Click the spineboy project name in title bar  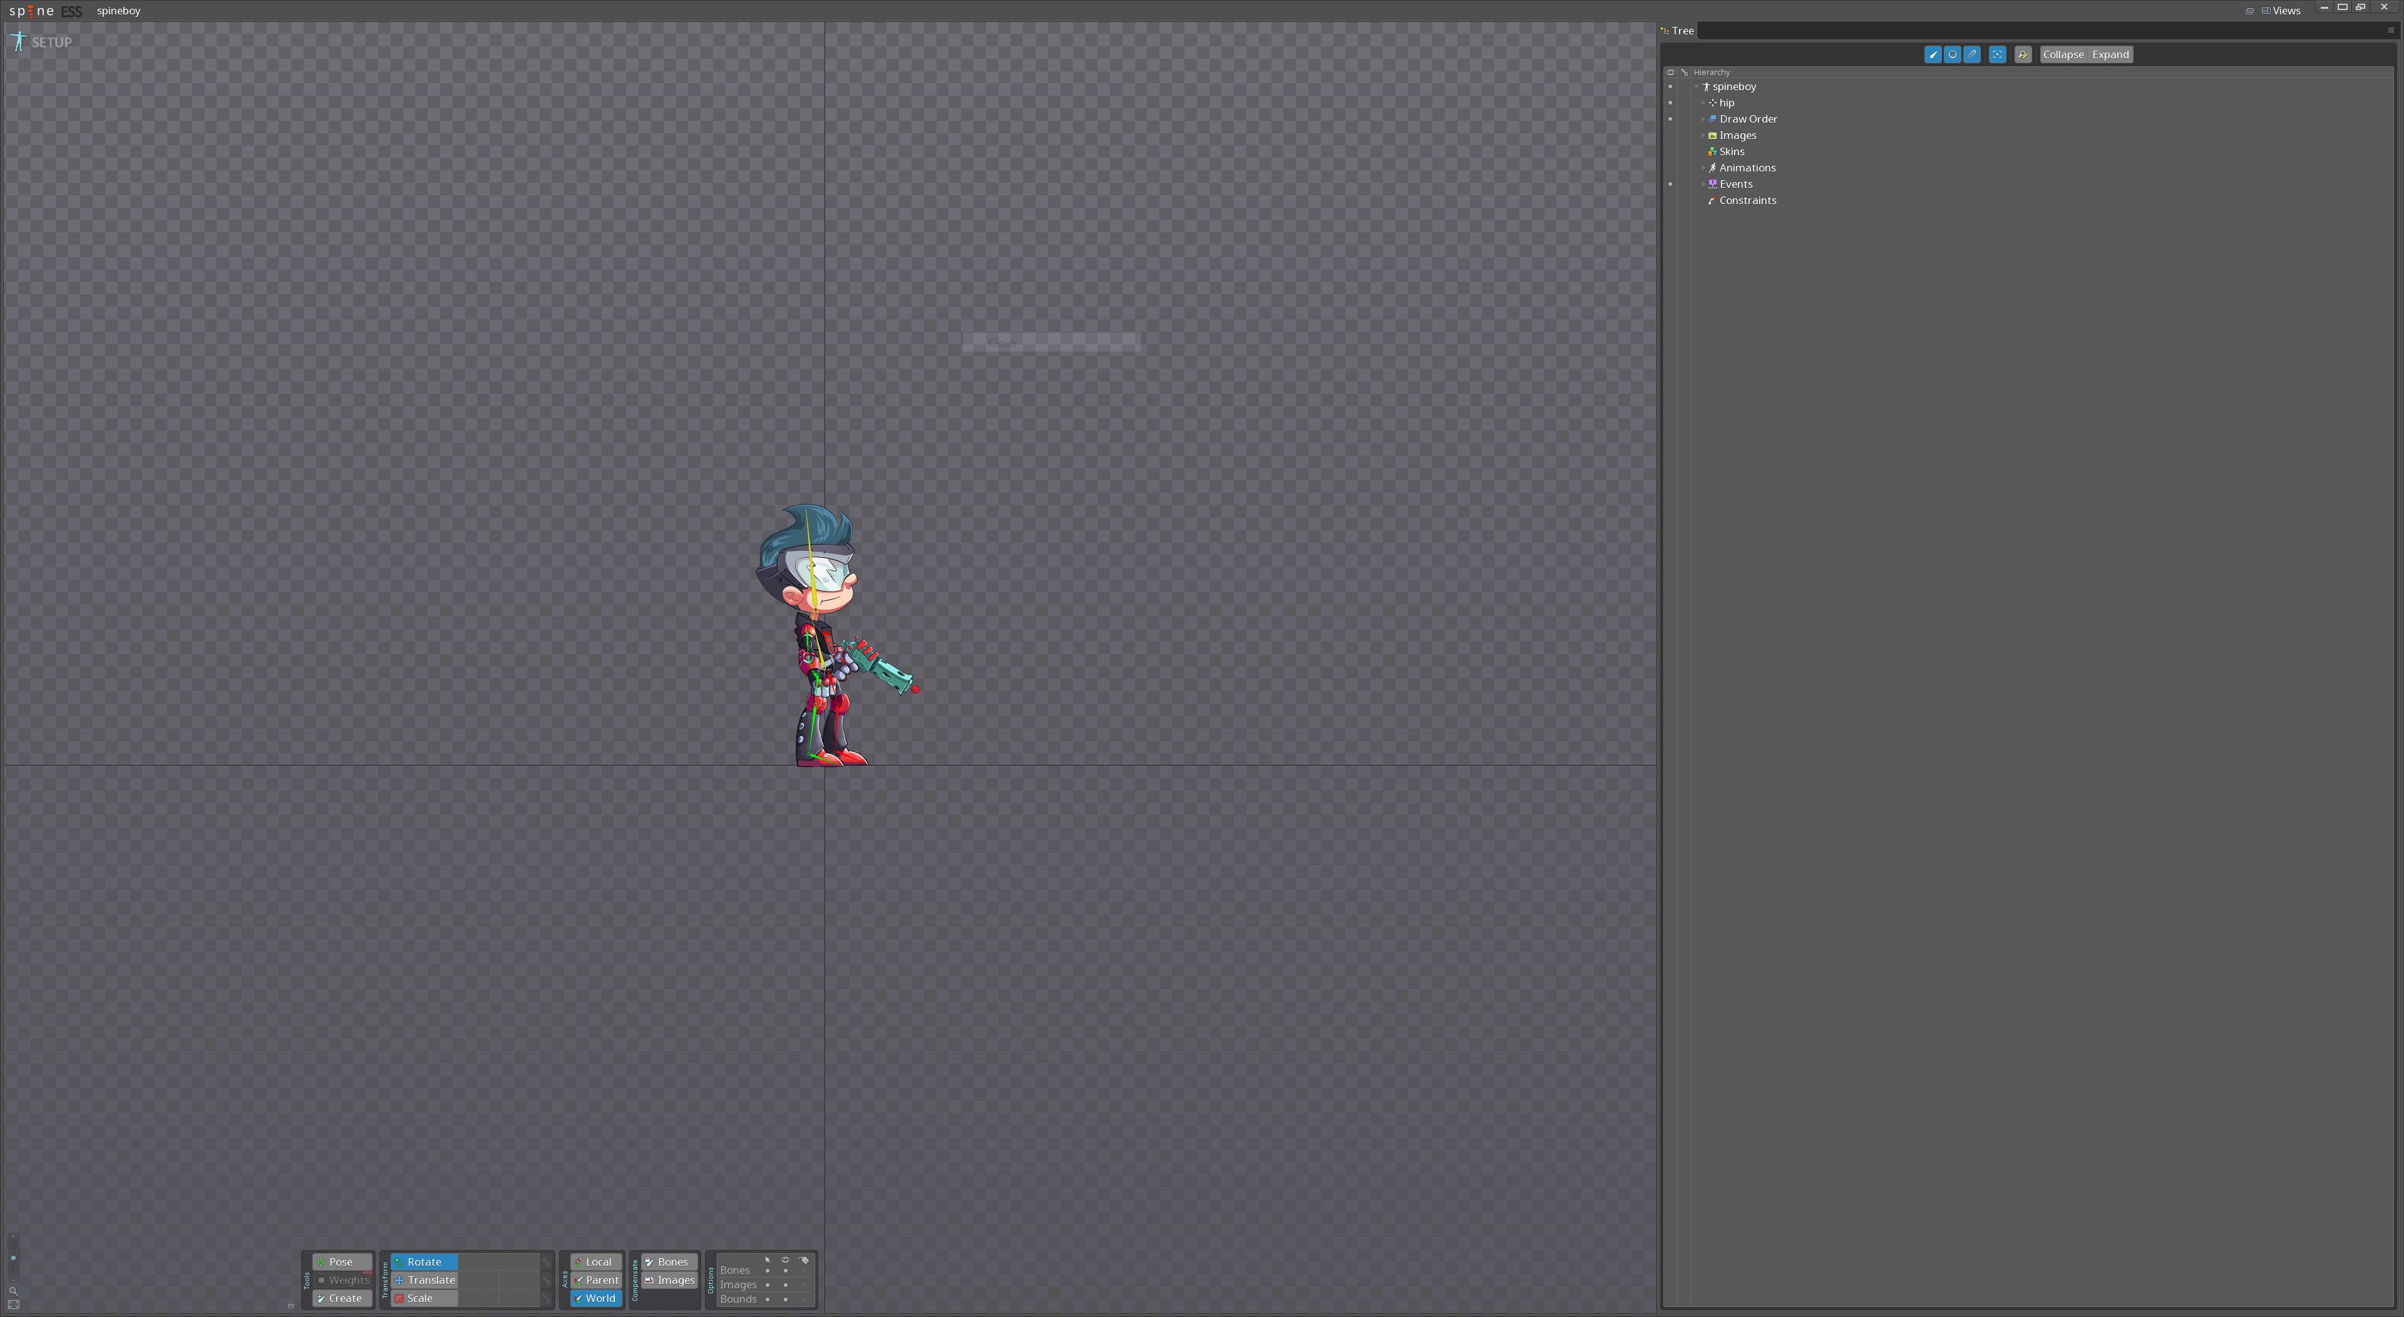click(118, 11)
